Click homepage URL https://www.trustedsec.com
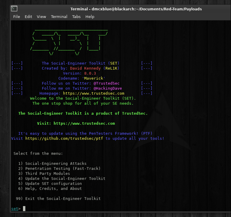231x217 pixels. [94, 93]
